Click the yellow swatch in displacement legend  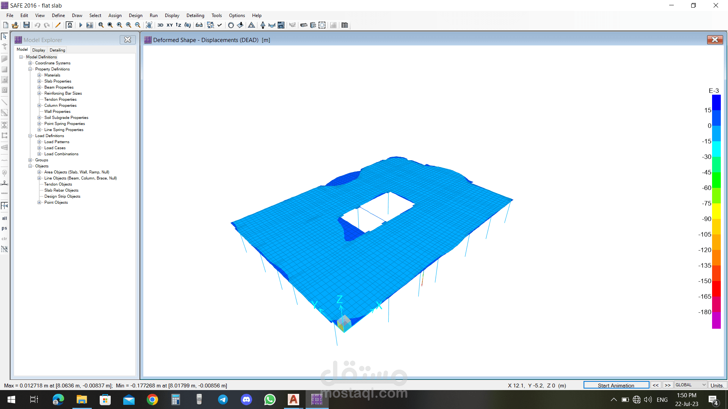[x=716, y=211]
